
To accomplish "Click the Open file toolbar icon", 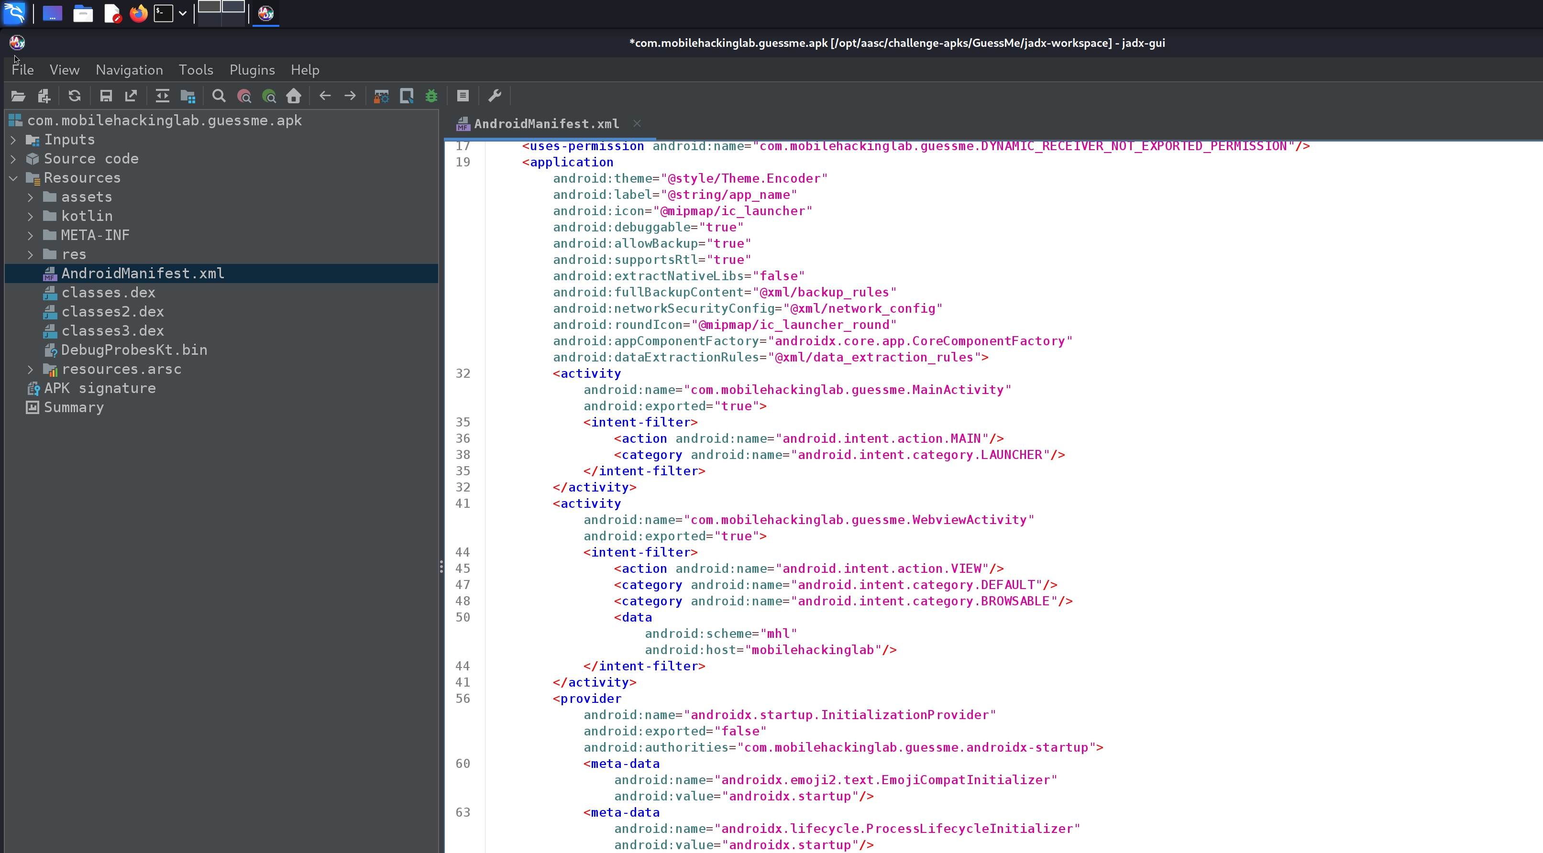I will pos(18,96).
